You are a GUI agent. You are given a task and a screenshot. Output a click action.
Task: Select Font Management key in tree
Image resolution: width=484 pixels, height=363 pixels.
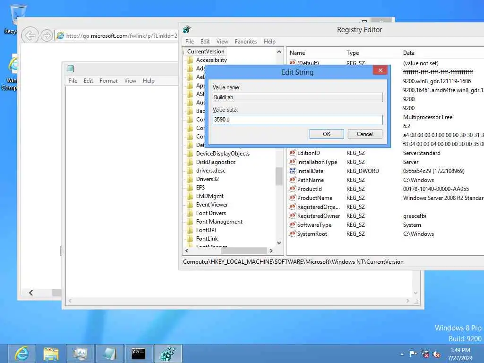[x=219, y=222]
